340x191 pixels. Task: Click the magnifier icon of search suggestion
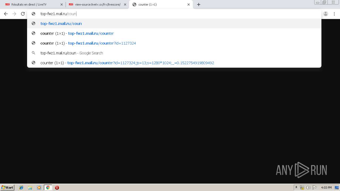click(x=33, y=53)
